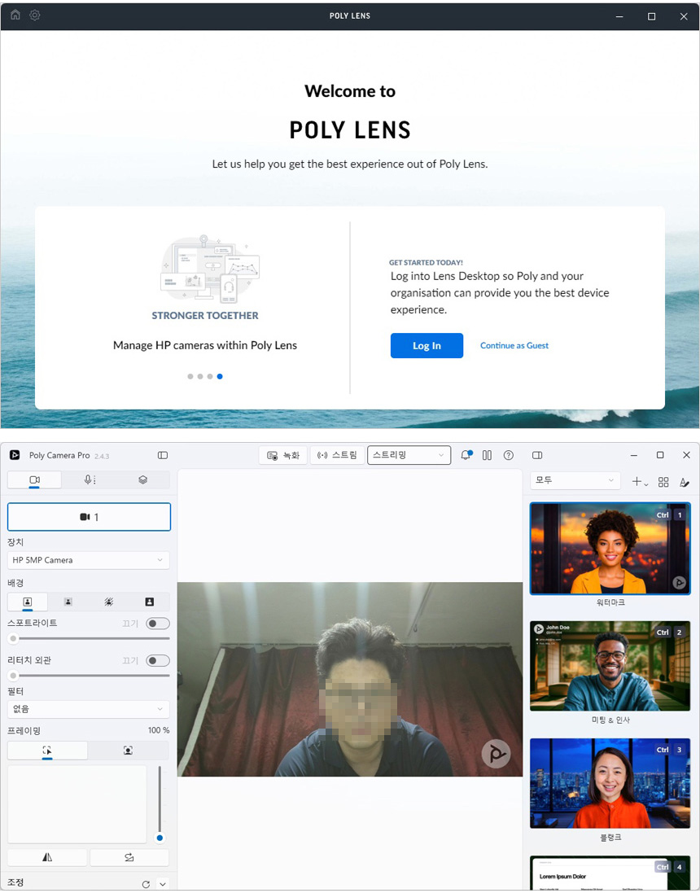Click the Continue as Guest link
This screenshot has width=700, height=893.
click(514, 346)
